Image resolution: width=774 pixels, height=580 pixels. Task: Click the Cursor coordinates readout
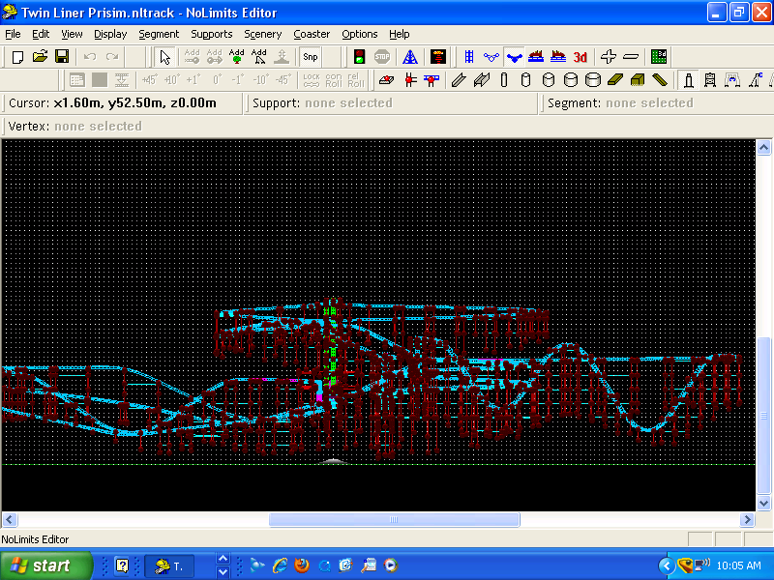point(113,103)
